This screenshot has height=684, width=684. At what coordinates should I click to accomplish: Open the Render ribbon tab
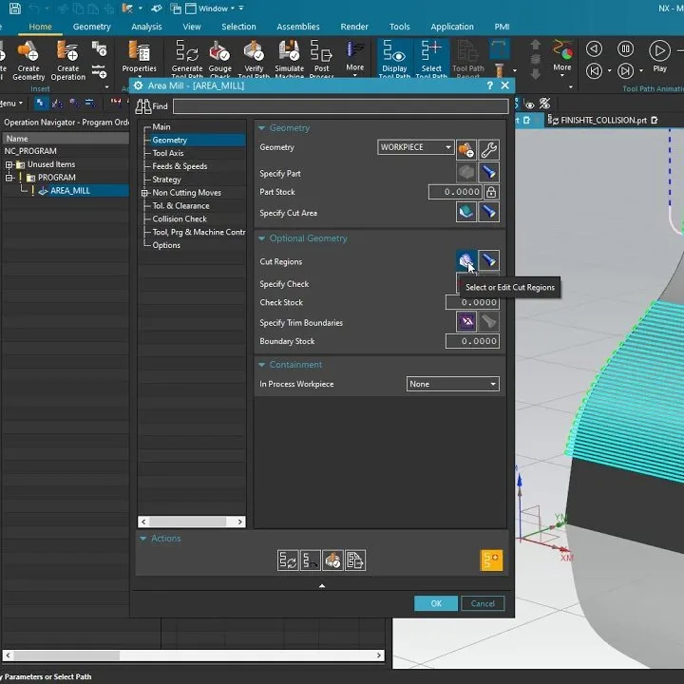354,27
